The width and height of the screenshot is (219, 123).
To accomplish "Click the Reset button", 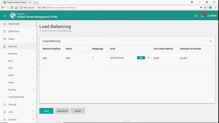I will [x=78, y=111].
